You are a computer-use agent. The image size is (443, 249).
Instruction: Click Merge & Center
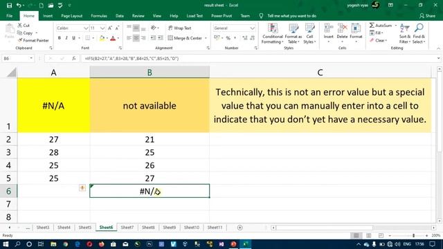(185, 38)
